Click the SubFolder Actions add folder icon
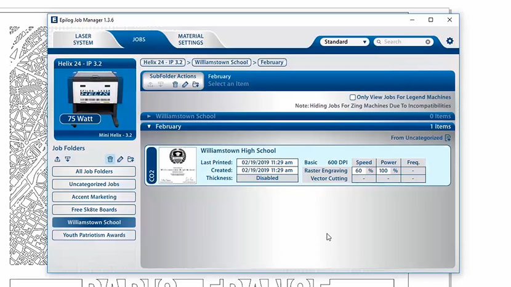The width and height of the screenshot is (511, 287). (x=196, y=85)
